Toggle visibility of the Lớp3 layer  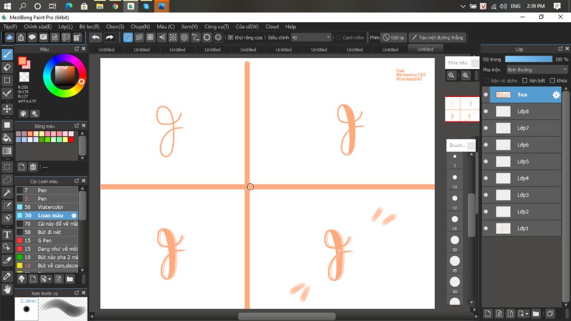[x=486, y=195]
